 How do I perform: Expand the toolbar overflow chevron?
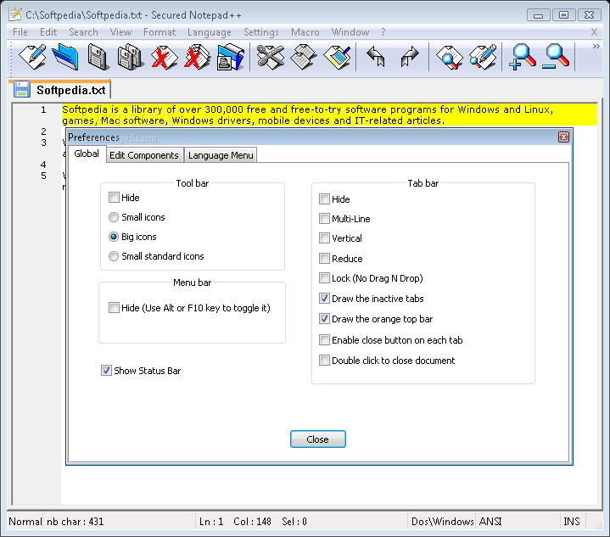(x=596, y=47)
